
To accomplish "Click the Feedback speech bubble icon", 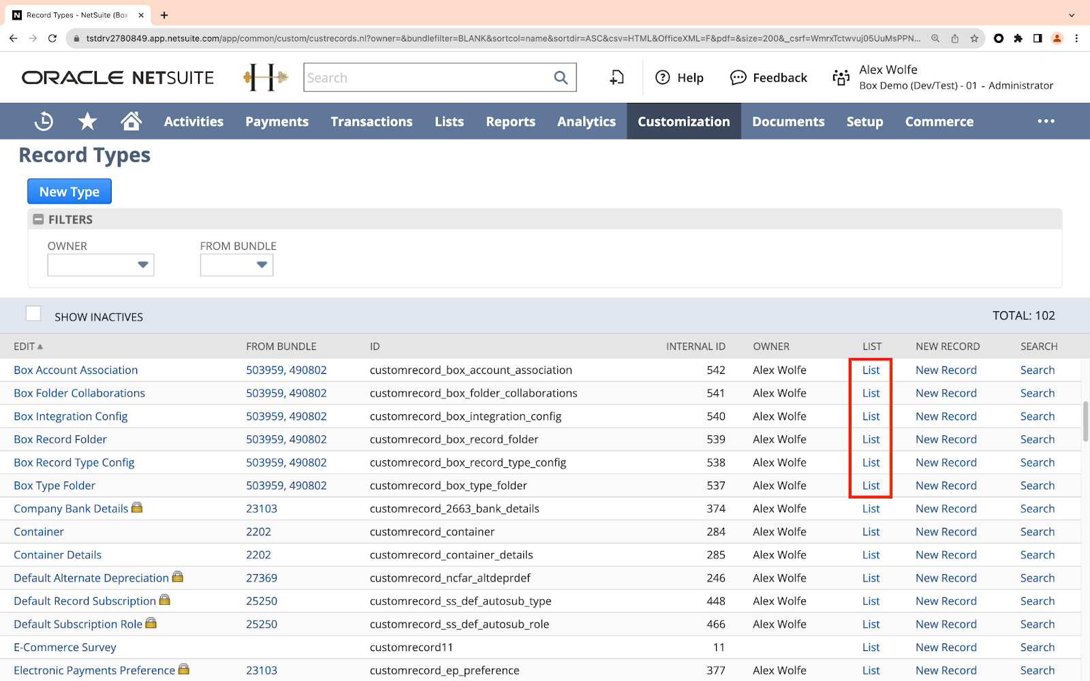I will pyautogui.click(x=738, y=78).
